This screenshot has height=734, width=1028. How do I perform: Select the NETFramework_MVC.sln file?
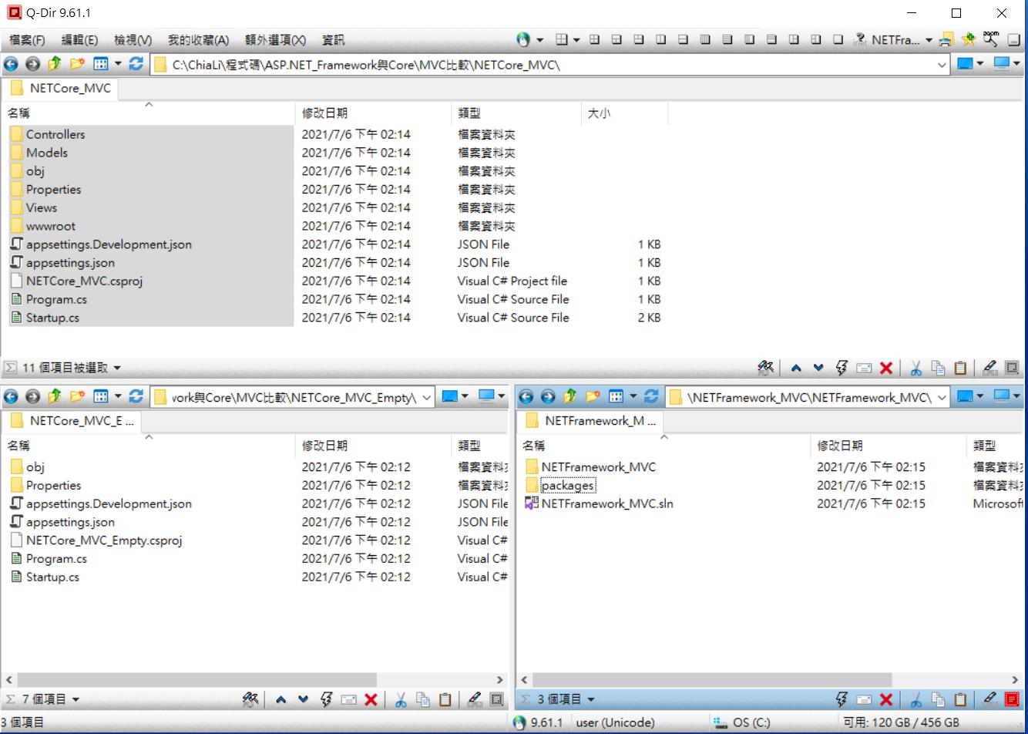tap(606, 503)
